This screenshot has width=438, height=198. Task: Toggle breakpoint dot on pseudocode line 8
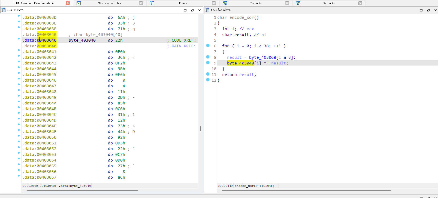pos(208,57)
